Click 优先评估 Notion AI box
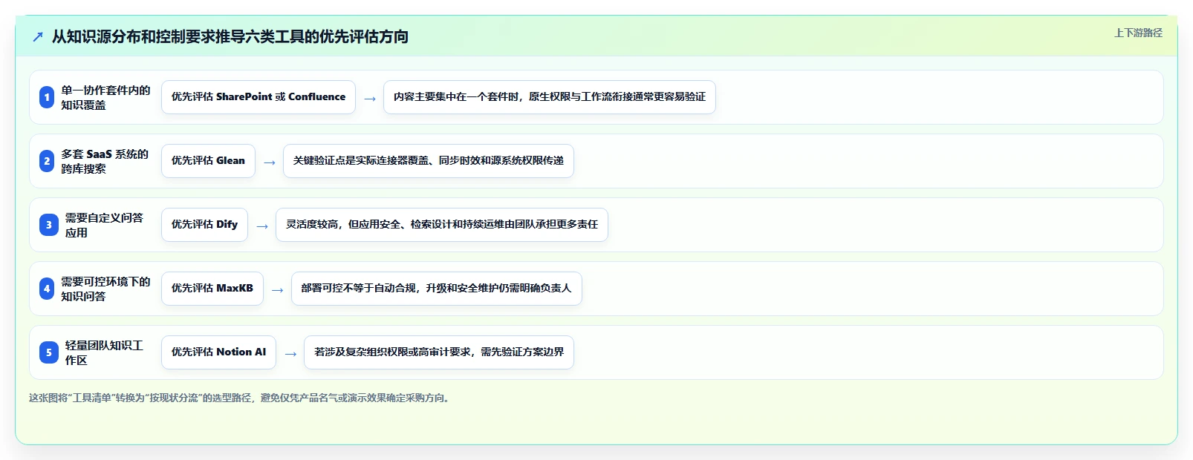The image size is (1193, 460). click(x=218, y=352)
